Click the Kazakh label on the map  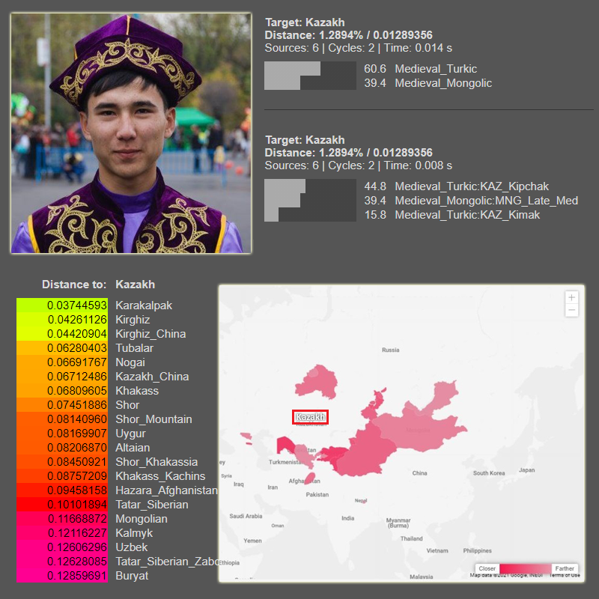click(x=310, y=417)
